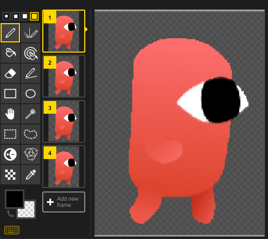This screenshot has height=239, width=268.
Task: Pick a color with the eyedropper tool
Action: [x=30, y=175]
